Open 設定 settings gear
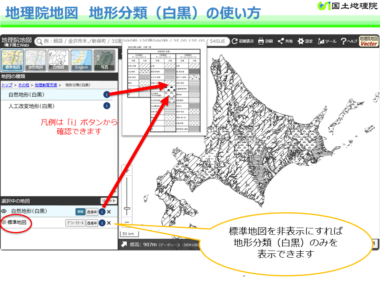 click(305, 41)
